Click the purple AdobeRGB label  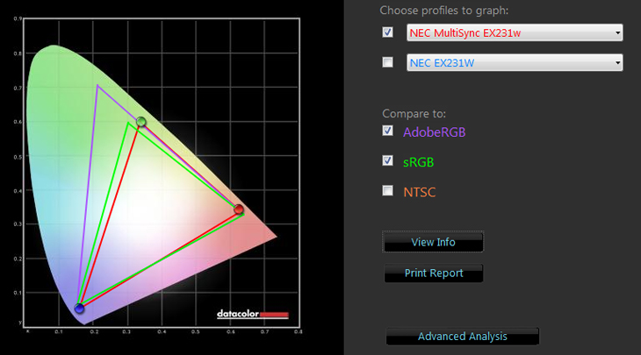point(434,133)
